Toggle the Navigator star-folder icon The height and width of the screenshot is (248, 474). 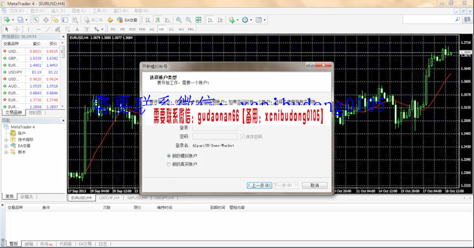point(55,20)
